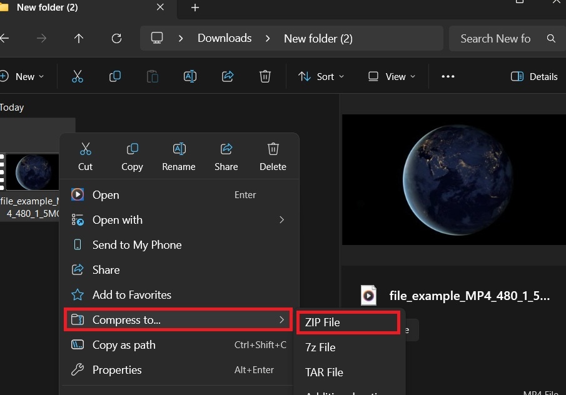Select ZIP File compression option
The height and width of the screenshot is (395, 566).
click(348, 322)
